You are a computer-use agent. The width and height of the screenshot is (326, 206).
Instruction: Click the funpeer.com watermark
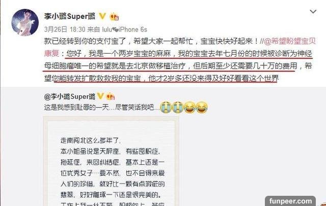290,201
